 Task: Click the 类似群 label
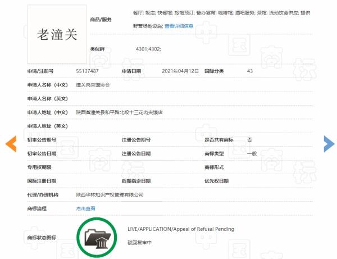click(x=97, y=49)
